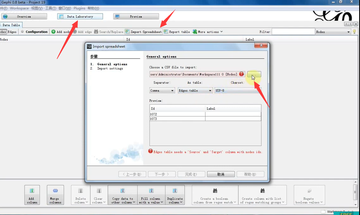Click the browse file button
Image resolution: width=360 pixels, height=215 pixels.
(254, 74)
